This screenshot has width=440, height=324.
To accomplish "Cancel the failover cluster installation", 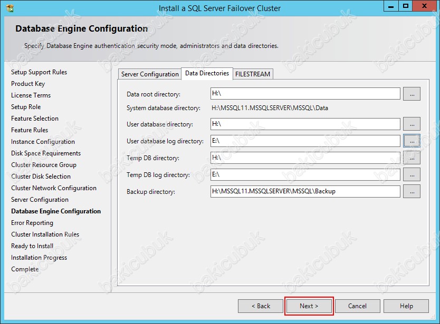I will (x=358, y=306).
